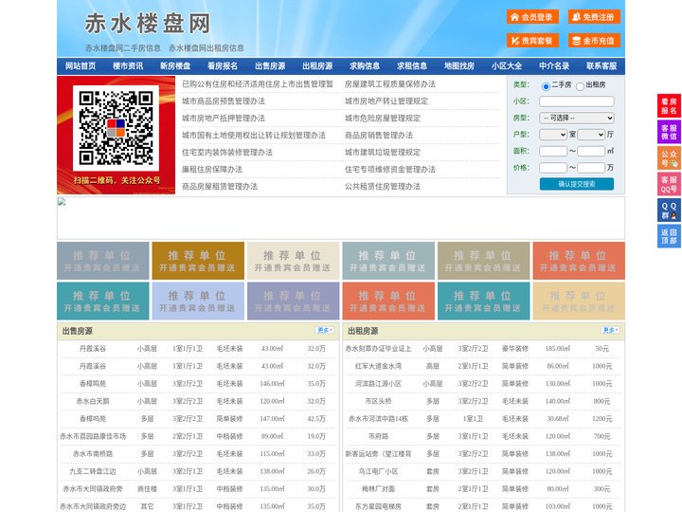The height and width of the screenshot is (512, 682).
Task: Open the 出售房源 nav item
Action: 270,66
